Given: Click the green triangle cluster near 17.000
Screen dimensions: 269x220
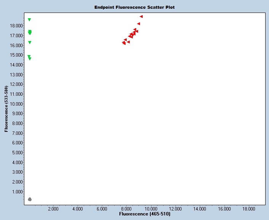Looking at the screenshot, I should coord(30,33).
